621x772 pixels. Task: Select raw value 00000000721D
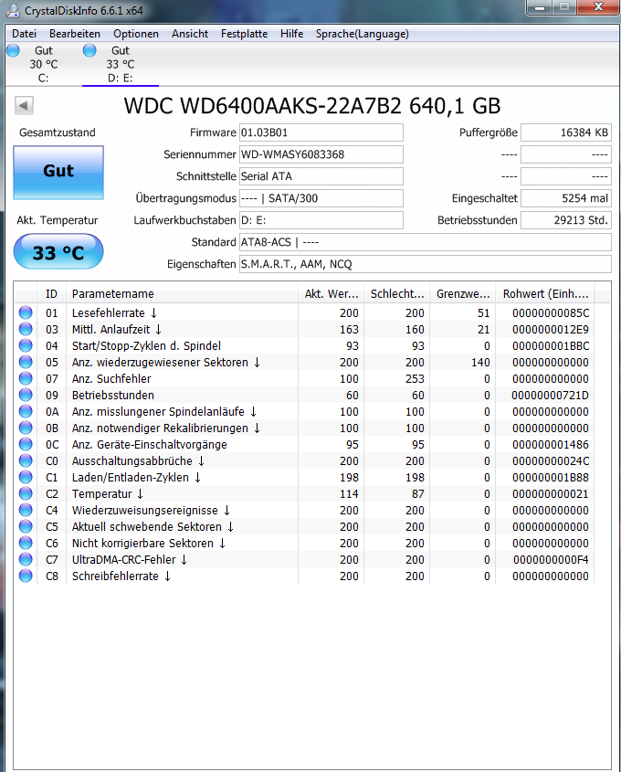(550, 396)
